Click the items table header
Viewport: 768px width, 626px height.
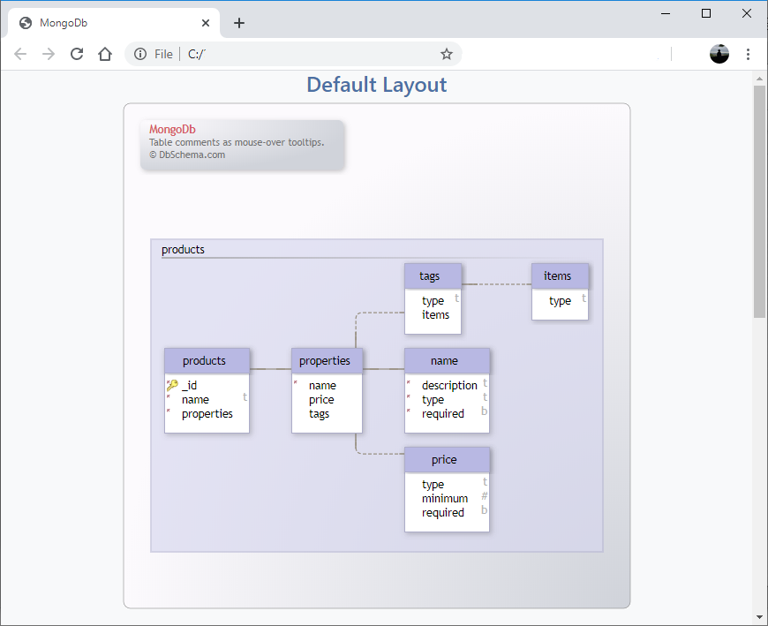click(x=560, y=275)
